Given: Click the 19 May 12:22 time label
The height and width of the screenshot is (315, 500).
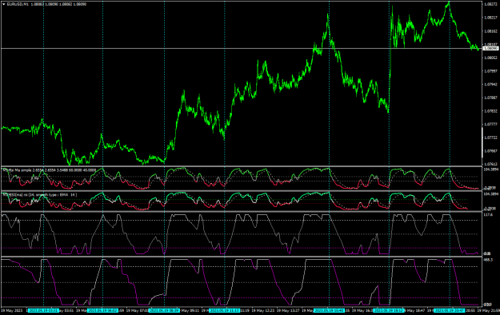Looking at the screenshot, I should (x=263, y=310).
